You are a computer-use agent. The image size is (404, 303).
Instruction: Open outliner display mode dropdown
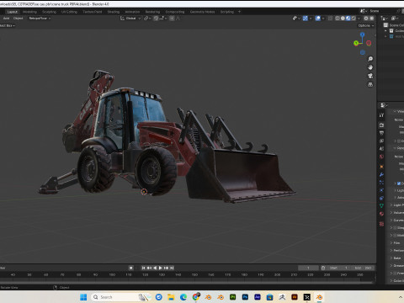(395, 19)
